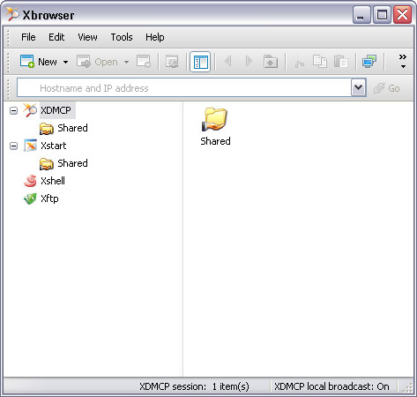
Task: Open the hostname address dropdown list
Action: [x=359, y=87]
